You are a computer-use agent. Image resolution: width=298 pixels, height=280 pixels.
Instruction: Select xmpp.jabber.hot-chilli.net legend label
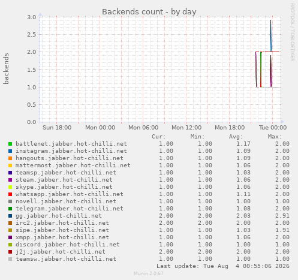click(x=62, y=237)
